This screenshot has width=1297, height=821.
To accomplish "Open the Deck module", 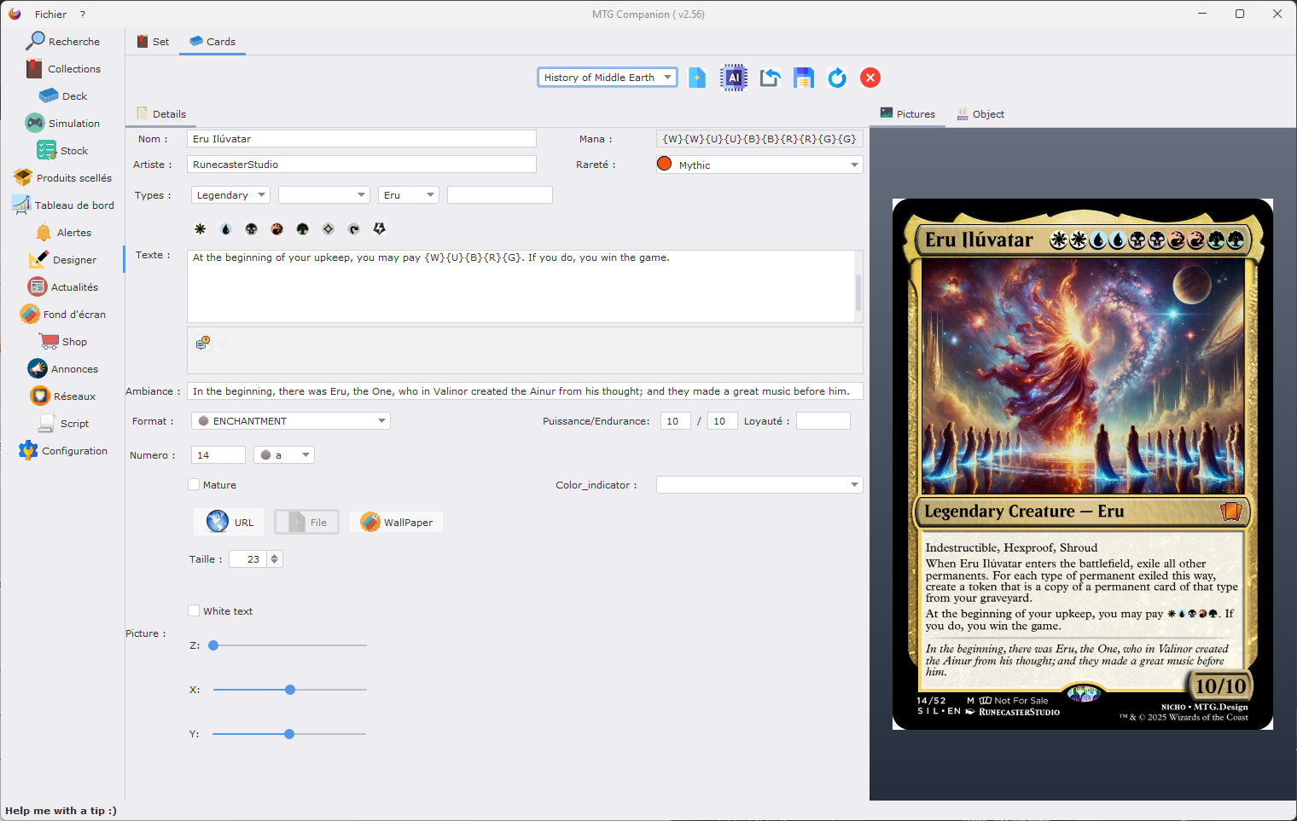I will 63,95.
